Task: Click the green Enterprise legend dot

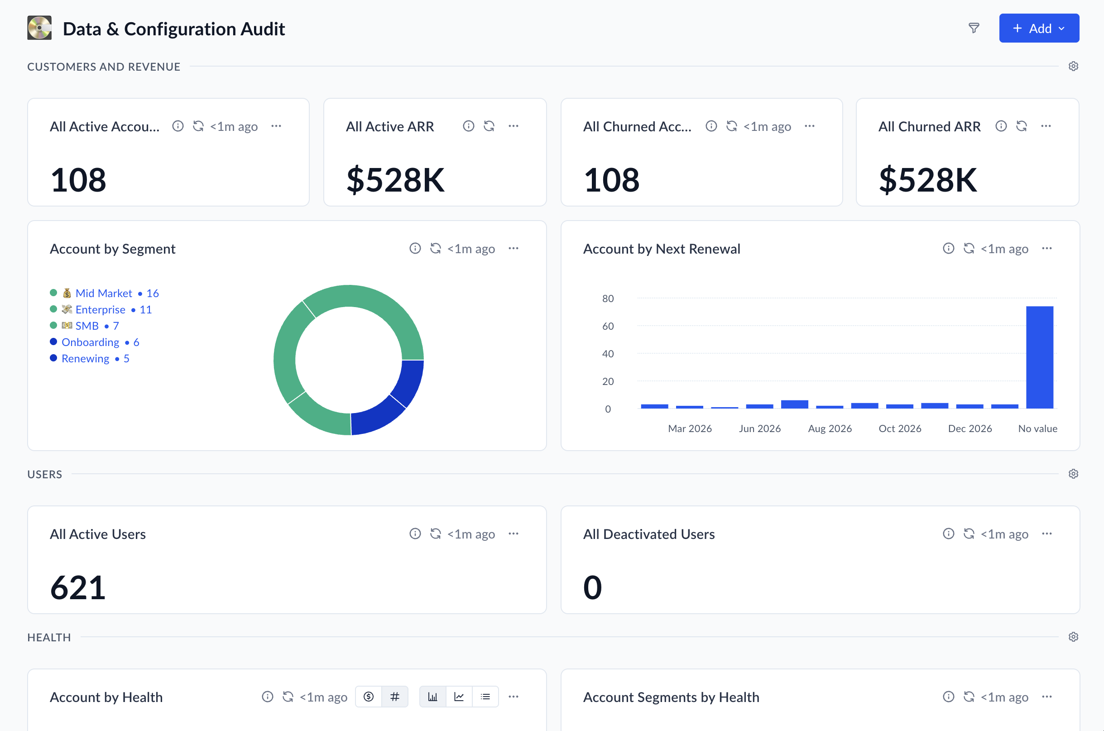Action: click(x=53, y=309)
